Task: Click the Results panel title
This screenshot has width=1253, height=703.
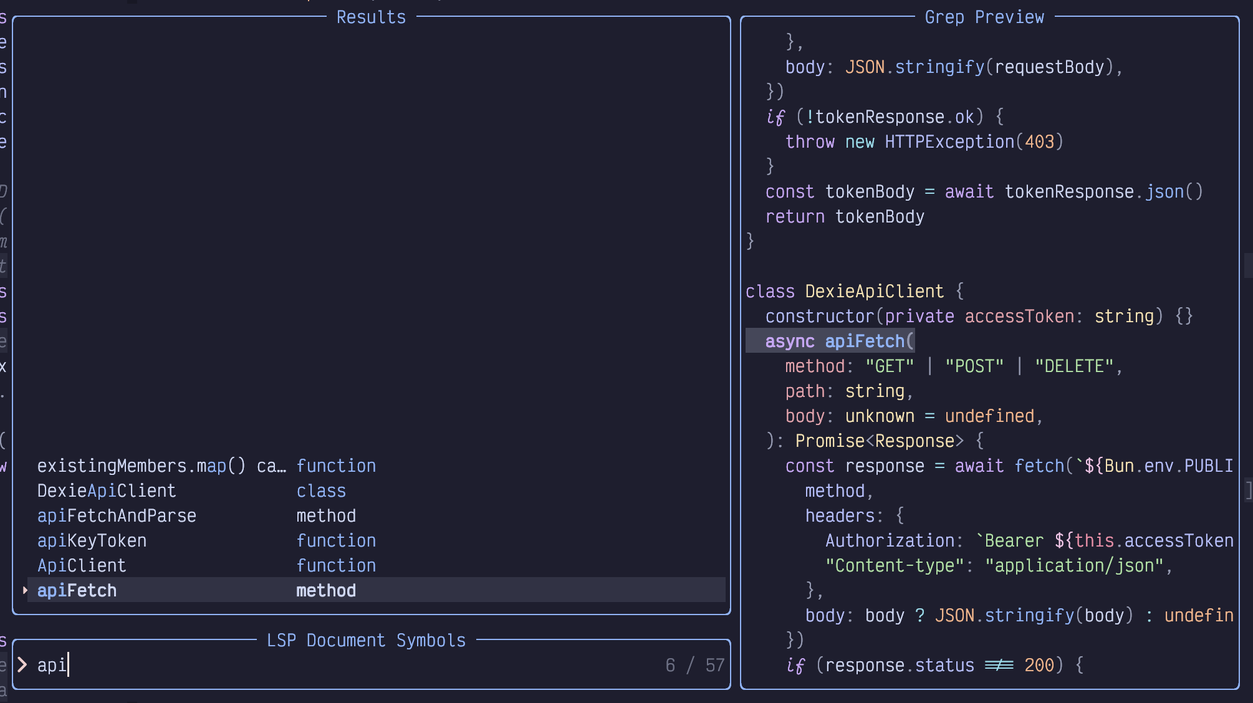Action: click(371, 17)
